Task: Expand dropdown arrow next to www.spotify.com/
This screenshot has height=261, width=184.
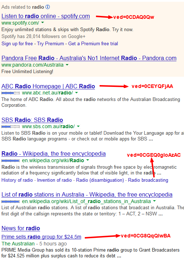Action: coord(43,22)
